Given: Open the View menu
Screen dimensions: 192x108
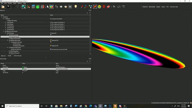Looking at the screenshot, I should click(x=5, y=3).
